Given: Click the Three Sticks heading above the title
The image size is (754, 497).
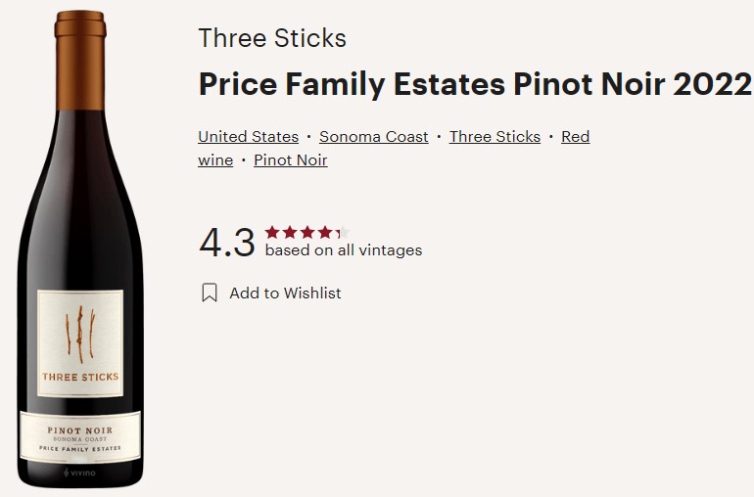Looking at the screenshot, I should (272, 39).
